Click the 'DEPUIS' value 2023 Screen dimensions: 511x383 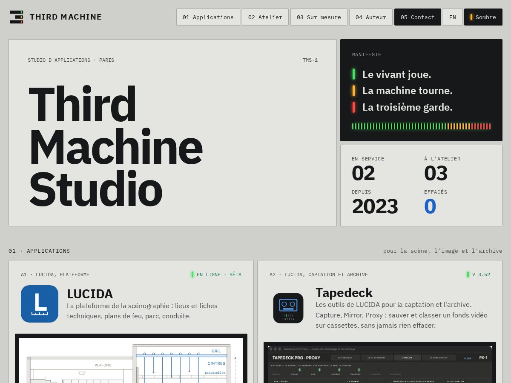pos(375,206)
